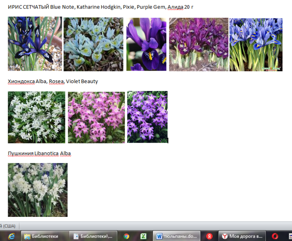This screenshot has width=292, height=241.
Task: Open the Chrome icon in taskbar
Action: (126, 236)
